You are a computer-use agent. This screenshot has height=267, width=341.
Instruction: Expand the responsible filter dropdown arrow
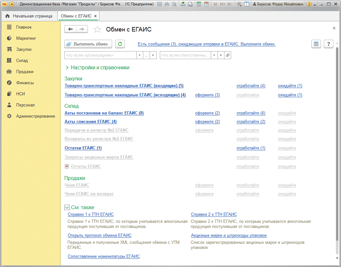214,55
